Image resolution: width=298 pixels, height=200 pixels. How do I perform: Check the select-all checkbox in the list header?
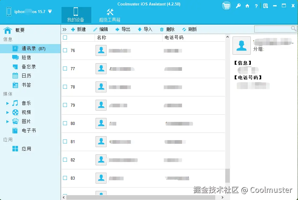(x=65, y=37)
